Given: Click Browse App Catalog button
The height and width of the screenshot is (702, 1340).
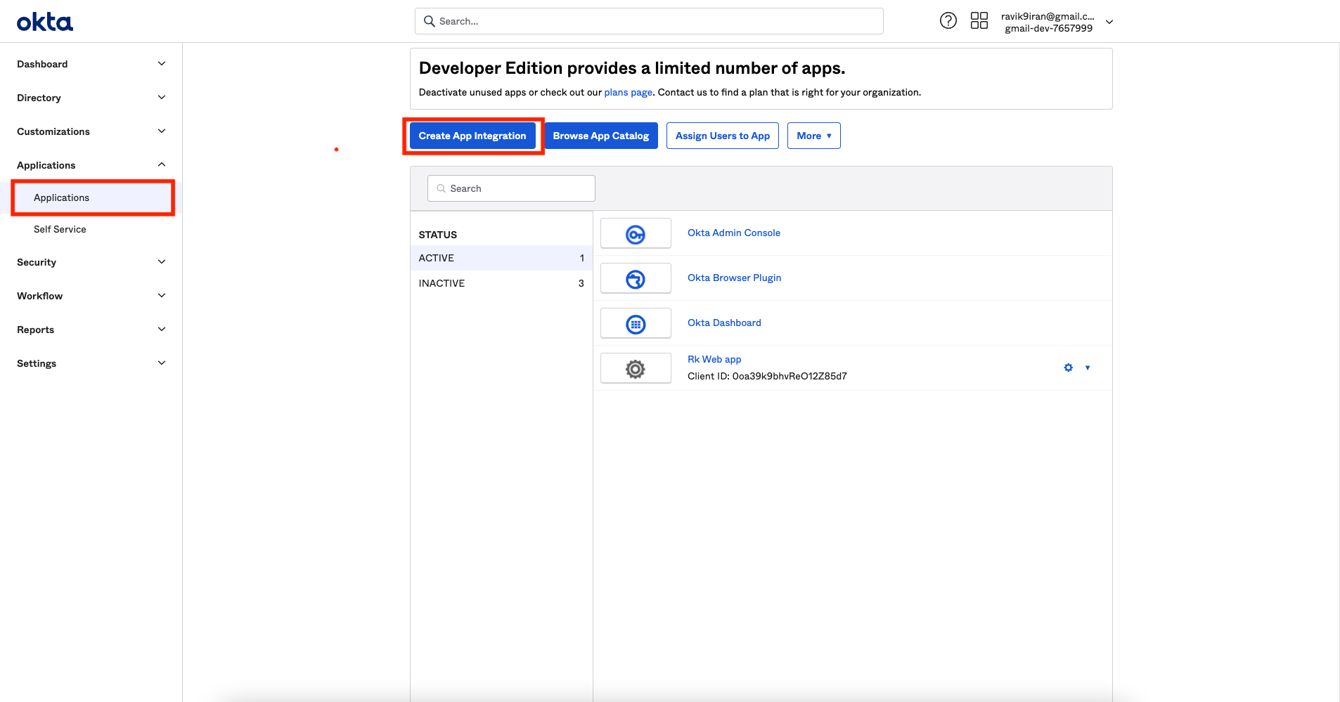Looking at the screenshot, I should click(x=601, y=136).
